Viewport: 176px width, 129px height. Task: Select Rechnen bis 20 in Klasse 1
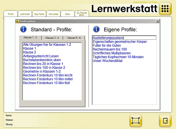43,64
